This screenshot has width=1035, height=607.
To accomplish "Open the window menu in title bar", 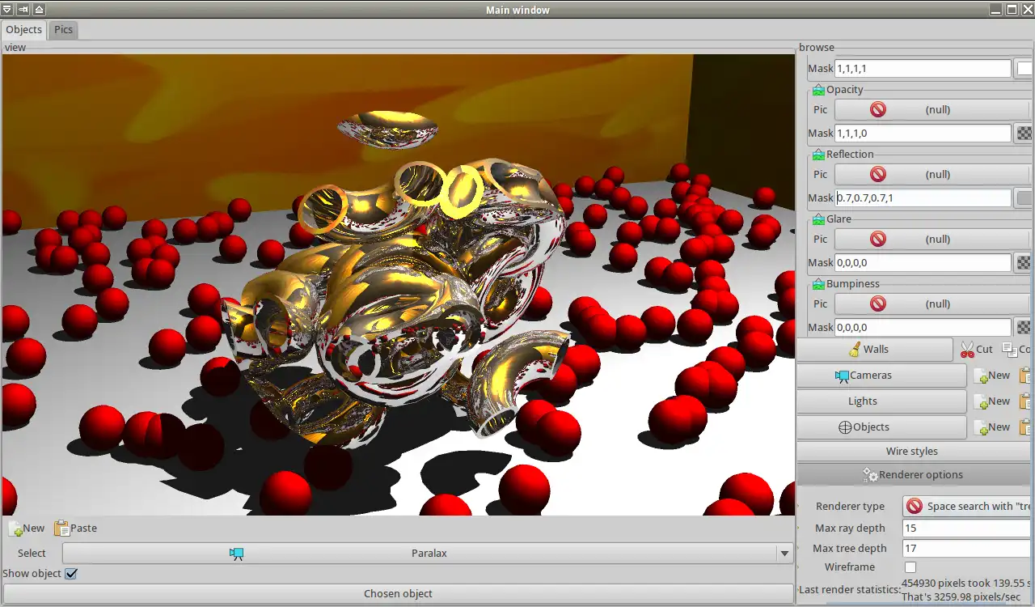I will 7,10.
